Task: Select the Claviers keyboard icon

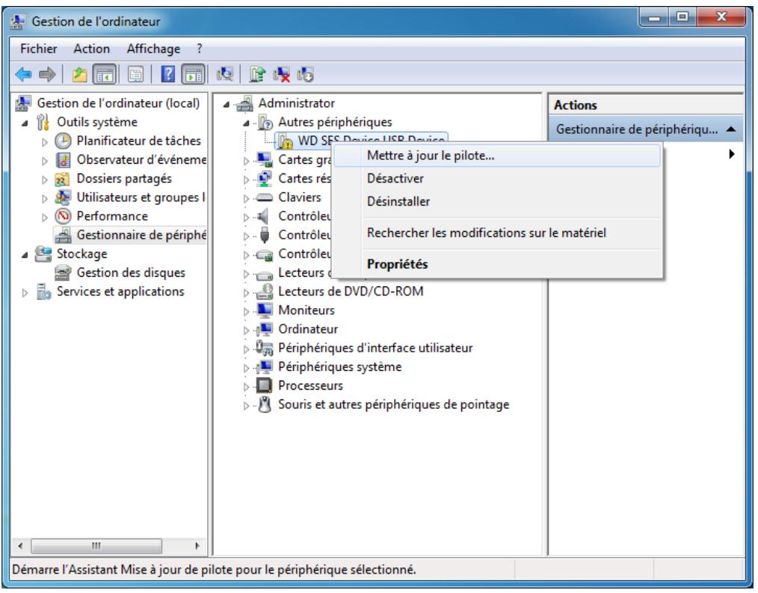Action: pos(265,197)
